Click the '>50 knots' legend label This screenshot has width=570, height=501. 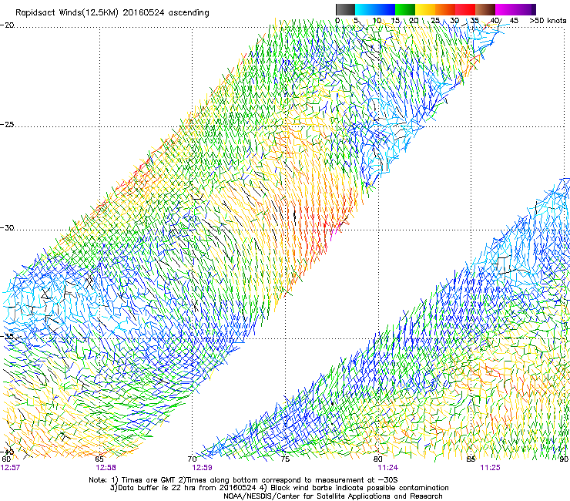pos(548,21)
